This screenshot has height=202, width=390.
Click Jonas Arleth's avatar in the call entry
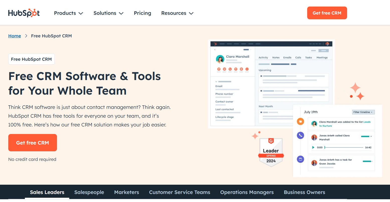pos(314,138)
